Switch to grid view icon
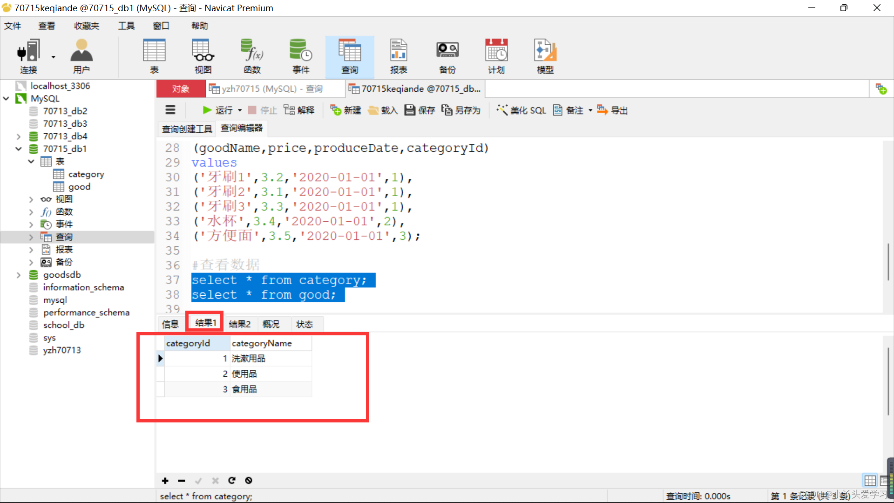894x503 pixels. (x=870, y=481)
